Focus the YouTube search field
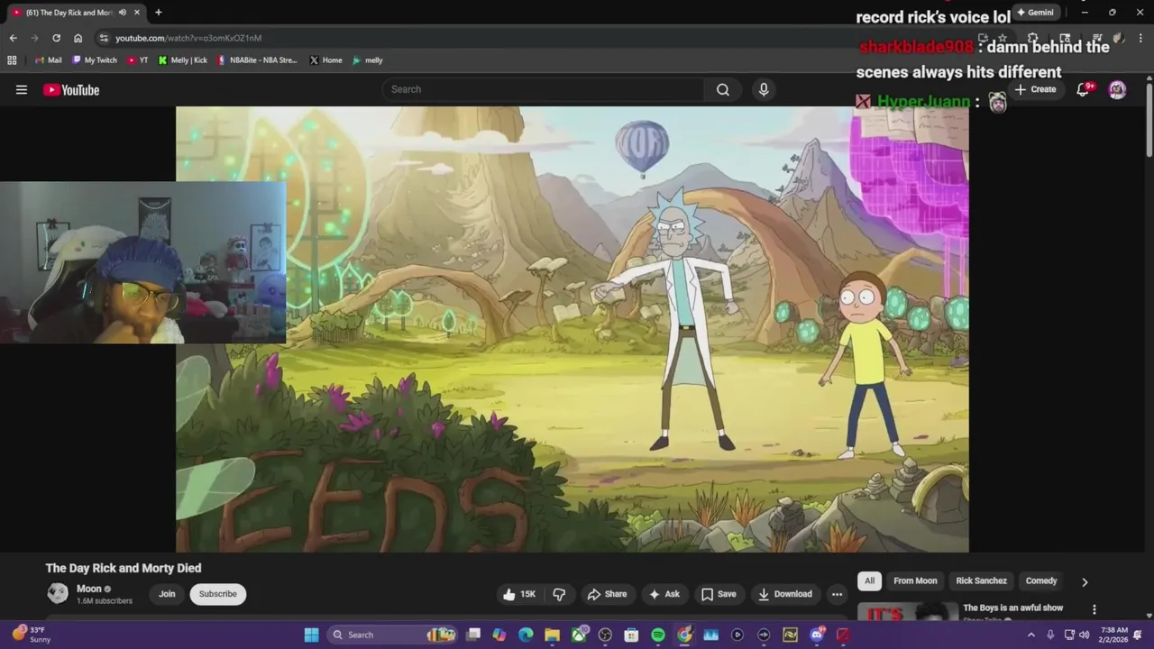Image resolution: width=1154 pixels, height=649 pixels. click(543, 89)
